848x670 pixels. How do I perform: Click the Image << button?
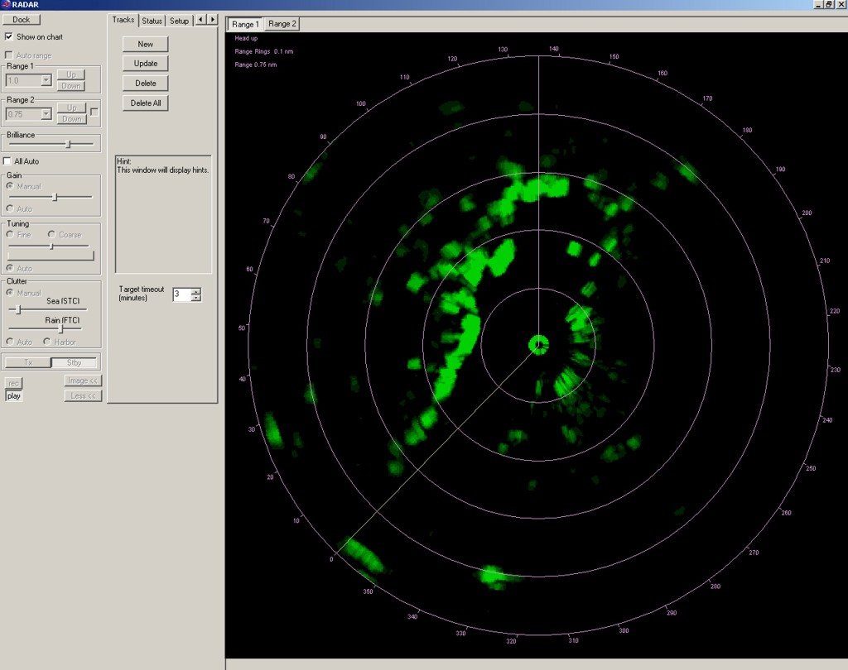[83, 380]
